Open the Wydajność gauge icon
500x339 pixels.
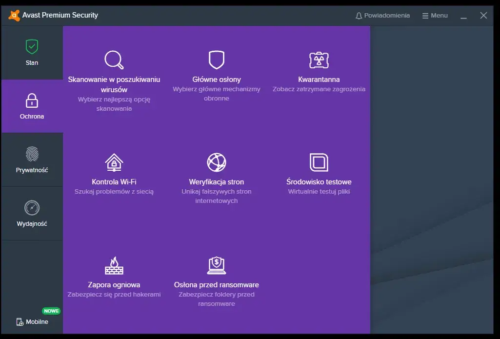click(32, 208)
